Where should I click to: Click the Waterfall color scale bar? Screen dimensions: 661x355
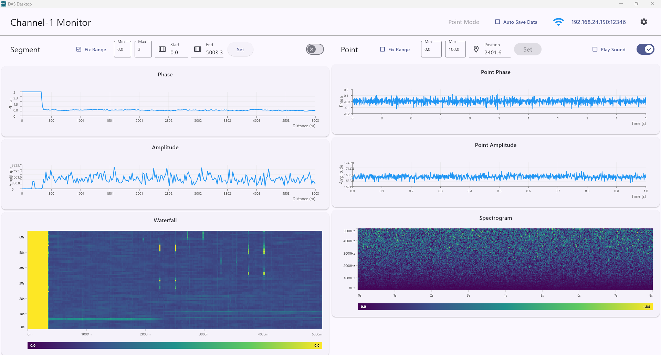pos(175,345)
